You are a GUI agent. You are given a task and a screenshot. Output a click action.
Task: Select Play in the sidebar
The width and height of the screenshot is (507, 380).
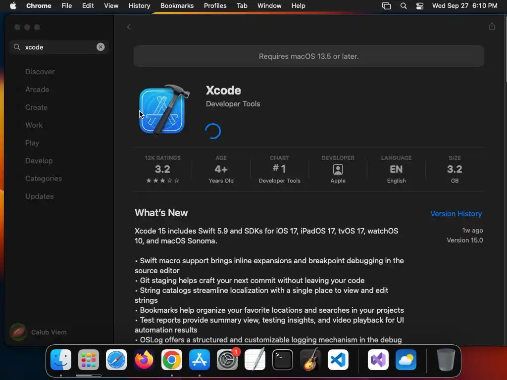point(32,143)
